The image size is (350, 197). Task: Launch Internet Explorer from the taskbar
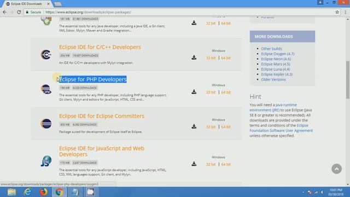tap(28, 192)
